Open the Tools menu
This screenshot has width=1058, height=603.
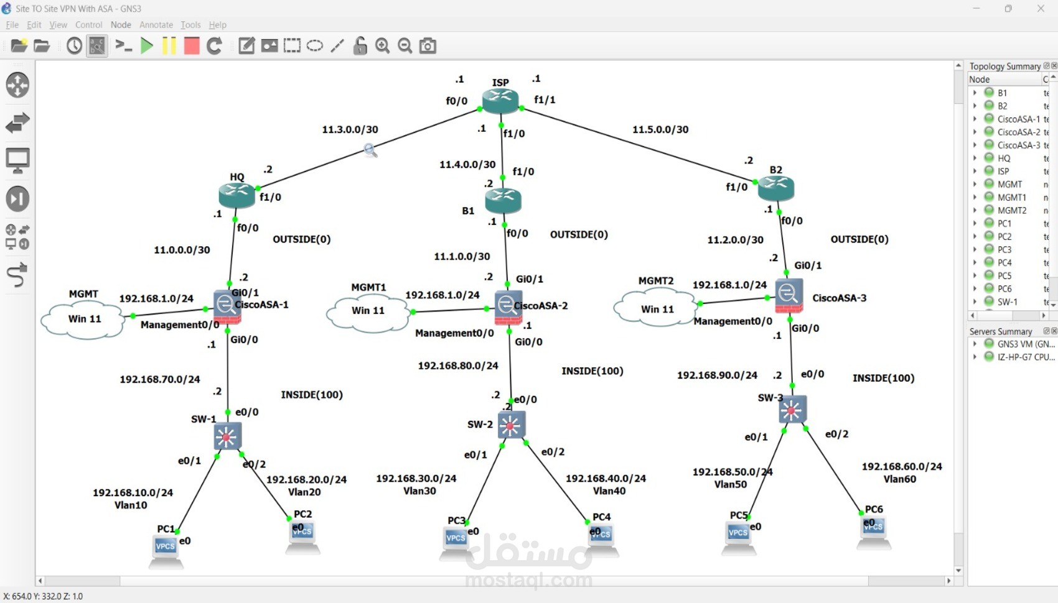(190, 25)
